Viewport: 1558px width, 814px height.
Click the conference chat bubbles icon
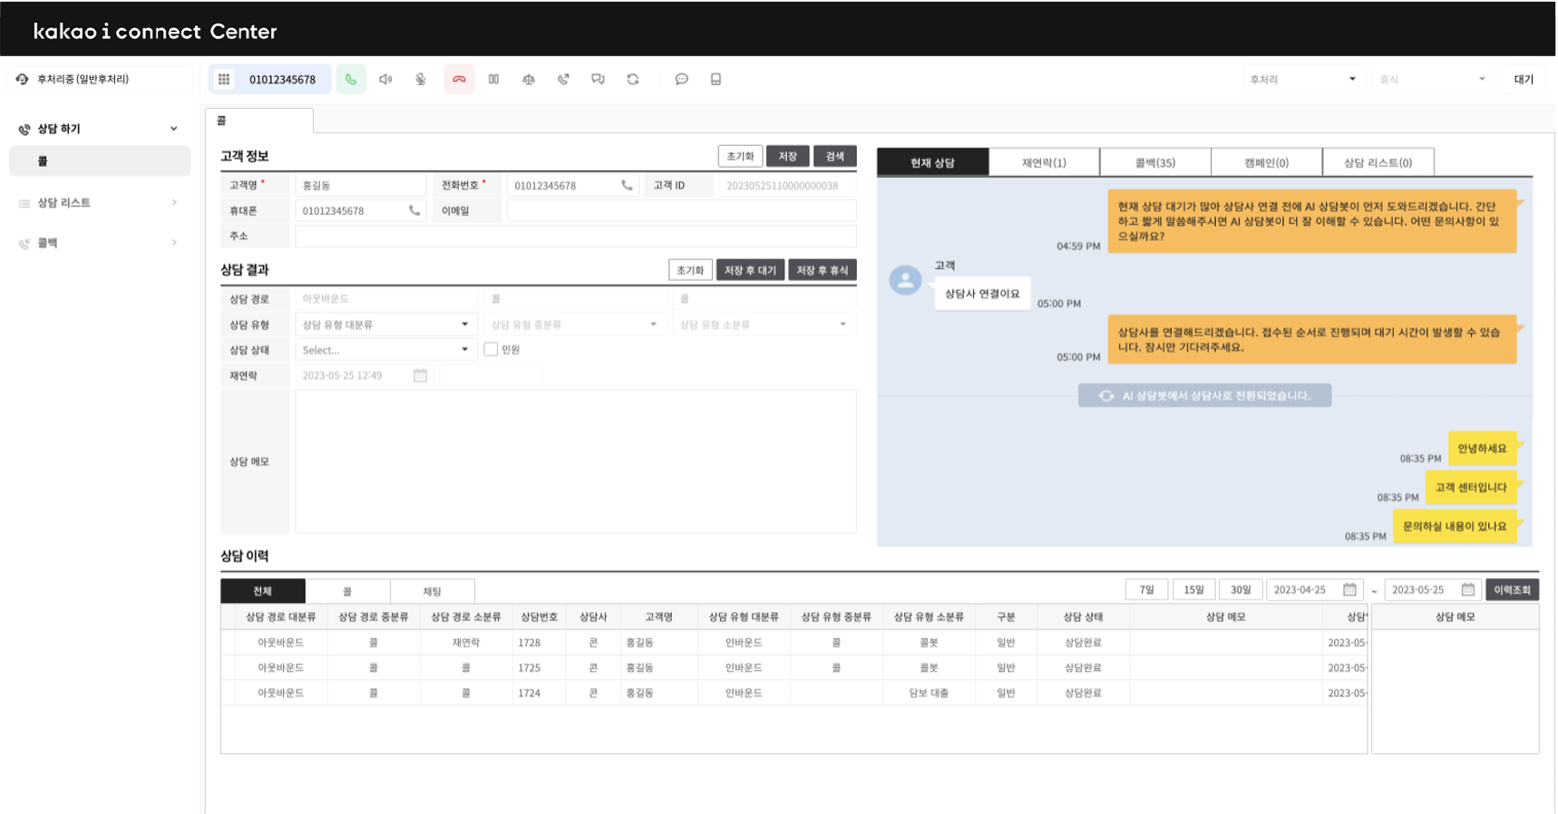point(598,79)
